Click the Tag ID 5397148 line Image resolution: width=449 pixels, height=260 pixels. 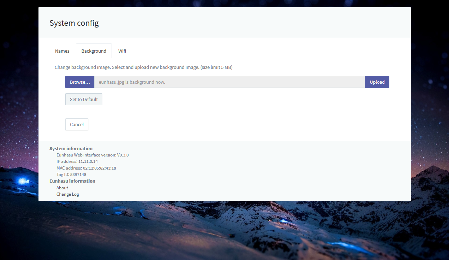pyautogui.click(x=71, y=175)
